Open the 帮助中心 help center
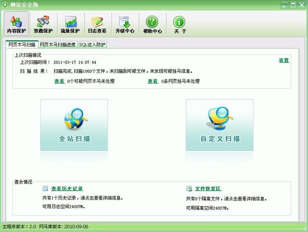Screen dimensions: 308x232 pyautogui.click(x=152, y=24)
